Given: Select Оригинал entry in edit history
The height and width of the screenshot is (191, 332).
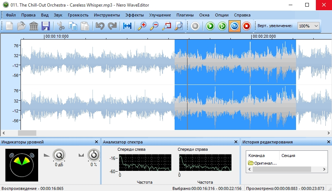Looking at the screenshot, I should tap(263, 163).
